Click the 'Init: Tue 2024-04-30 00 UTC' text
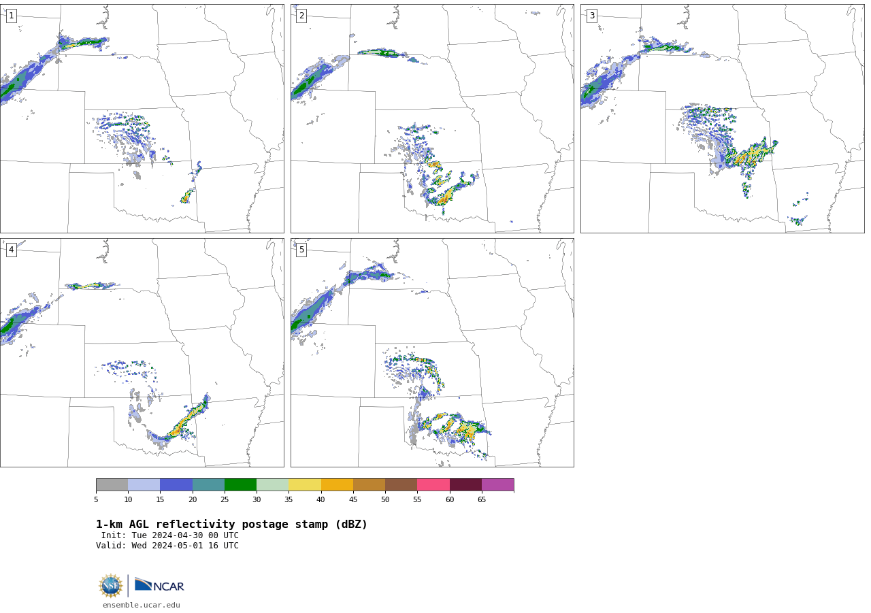This screenshot has width=871, height=613. click(x=170, y=535)
